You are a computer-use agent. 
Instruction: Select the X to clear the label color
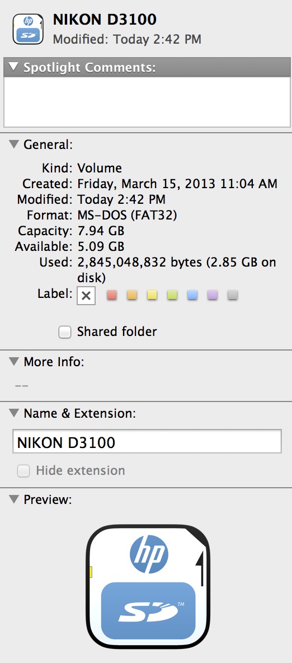86,296
